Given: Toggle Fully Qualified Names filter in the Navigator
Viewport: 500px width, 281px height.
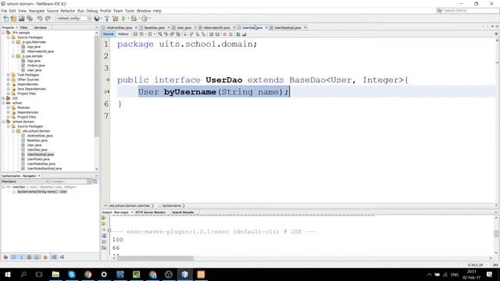Looking at the screenshot, I should [x=45, y=257].
